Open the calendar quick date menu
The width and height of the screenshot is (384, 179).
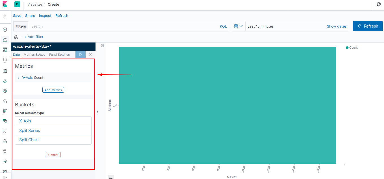(x=238, y=26)
